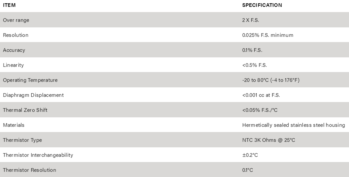The height and width of the screenshot is (177, 349).
Task: Click the Hermetically sealed stainless steel housing text
Action: (293, 125)
